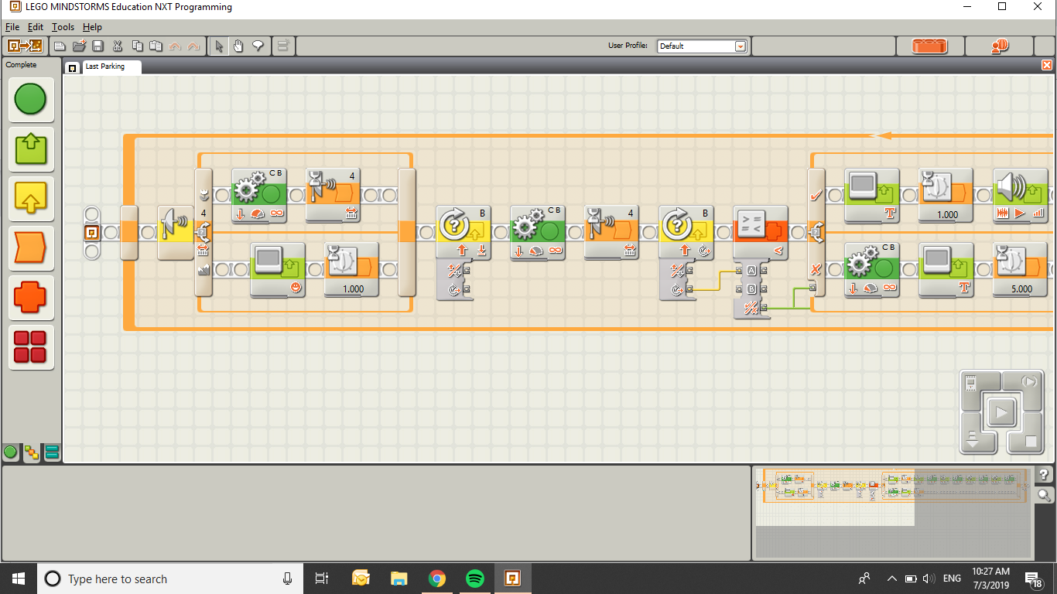Open the Tools menu
The height and width of the screenshot is (594, 1057).
coord(63,27)
